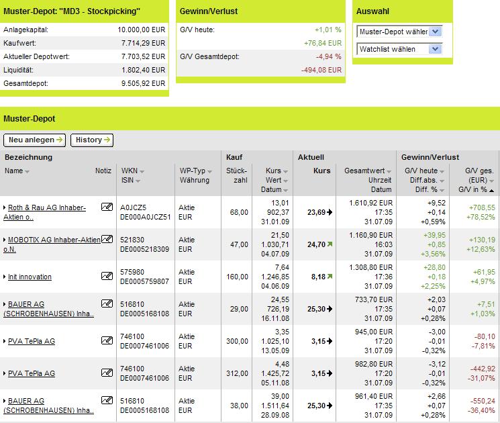Sort by Gesamtwert column arrow
The image size is (500, 423).
point(389,172)
